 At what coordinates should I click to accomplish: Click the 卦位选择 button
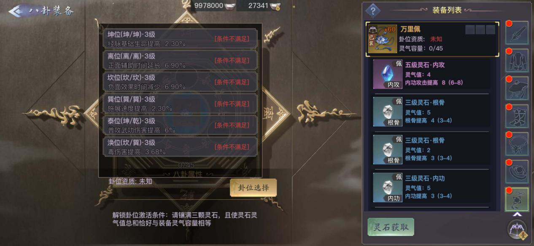(x=254, y=188)
